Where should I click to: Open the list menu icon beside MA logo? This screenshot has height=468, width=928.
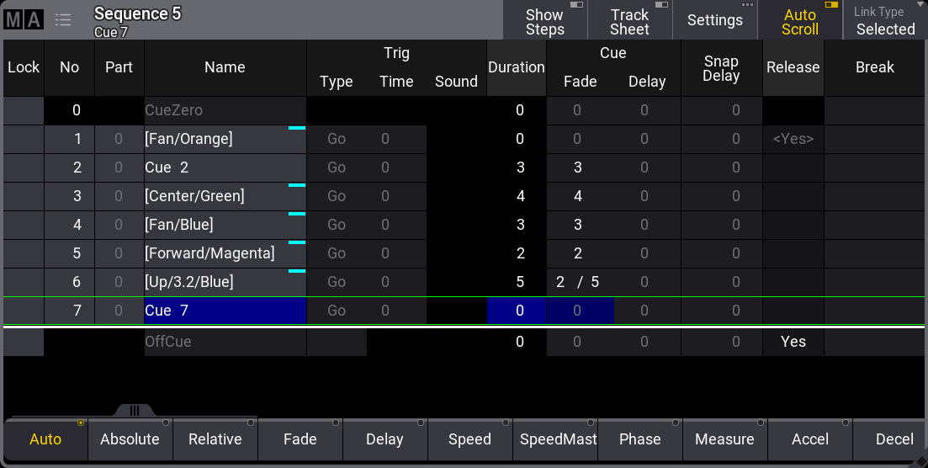click(63, 20)
